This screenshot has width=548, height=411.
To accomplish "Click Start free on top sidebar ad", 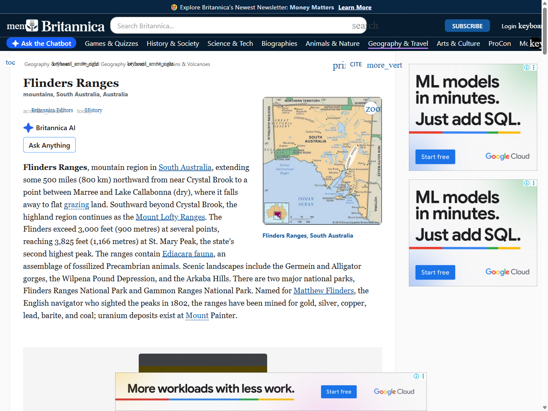I will pyautogui.click(x=435, y=157).
